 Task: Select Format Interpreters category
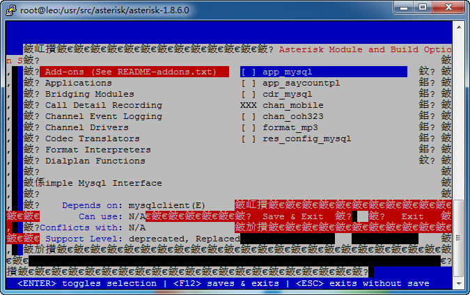click(x=98, y=150)
